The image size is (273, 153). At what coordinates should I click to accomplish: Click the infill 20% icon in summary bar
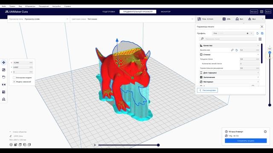coord(224,19)
